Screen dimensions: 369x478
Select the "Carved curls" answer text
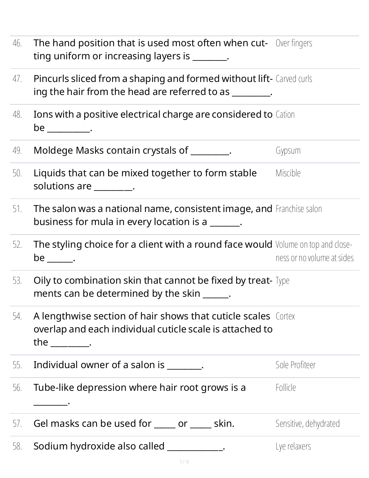pyautogui.click(x=294, y=79)
